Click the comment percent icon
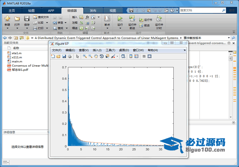Viewport: 239px width, 167px height. point(82,23)
